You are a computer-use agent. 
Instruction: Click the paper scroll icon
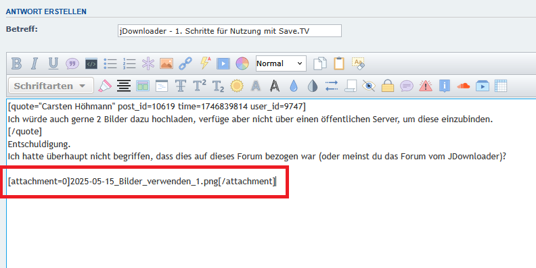point(351,86)
